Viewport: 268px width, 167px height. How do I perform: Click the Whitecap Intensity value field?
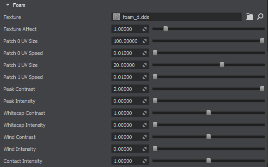(x=130, y=125)
